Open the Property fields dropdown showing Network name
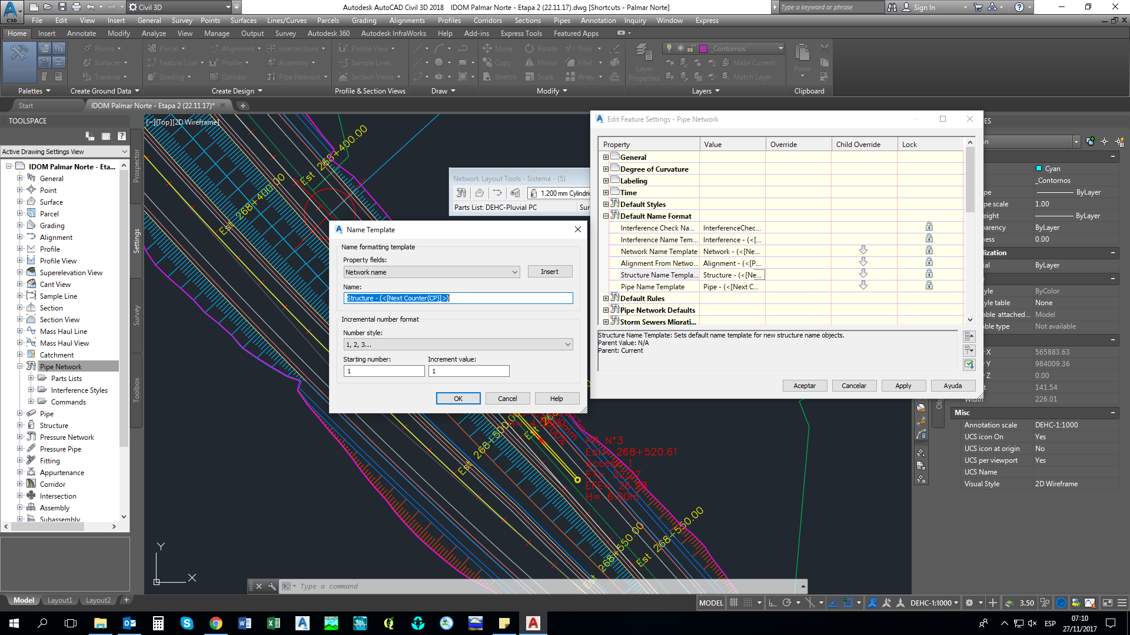Viewport: 1130px width, 635px height. click(x=432, y=272)
